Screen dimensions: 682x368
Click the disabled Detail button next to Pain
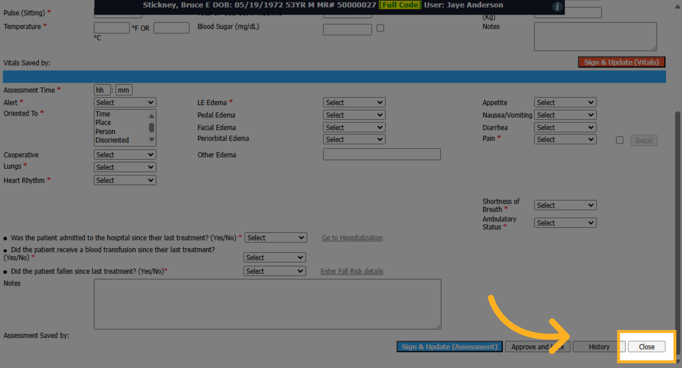pyautogui.click(x=644, y=140)
